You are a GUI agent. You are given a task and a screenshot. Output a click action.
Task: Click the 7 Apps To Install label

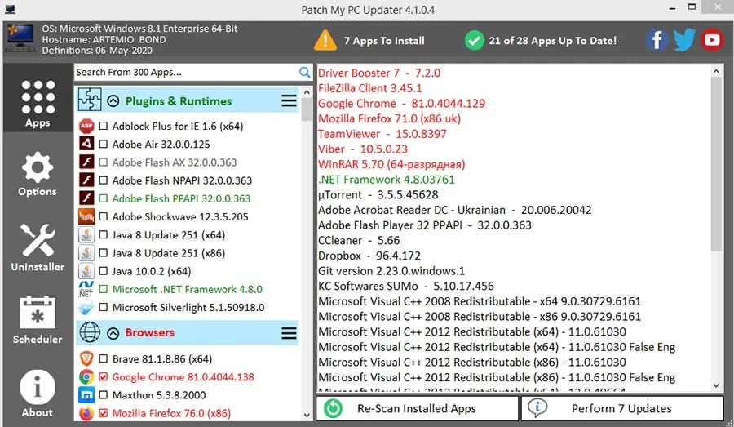[x=384, y=41]
